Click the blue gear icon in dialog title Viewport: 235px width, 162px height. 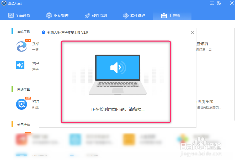44,32
